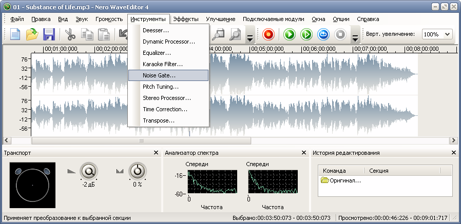Choose Transpose… from the menu
461x224 pixels.
point(168,120)
